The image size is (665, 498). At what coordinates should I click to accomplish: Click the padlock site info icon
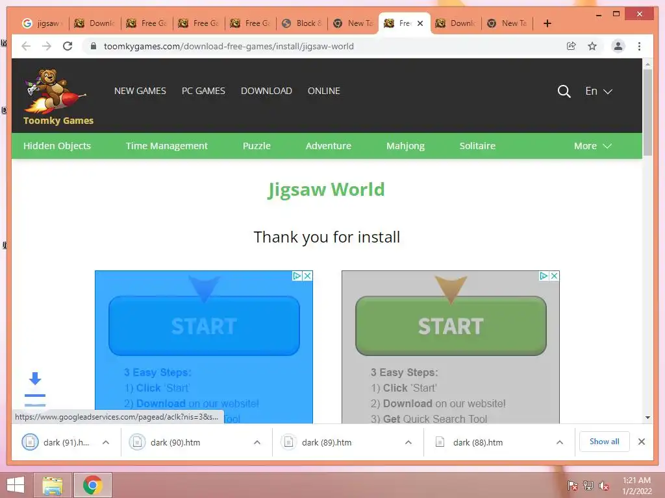tap(94, 46)
